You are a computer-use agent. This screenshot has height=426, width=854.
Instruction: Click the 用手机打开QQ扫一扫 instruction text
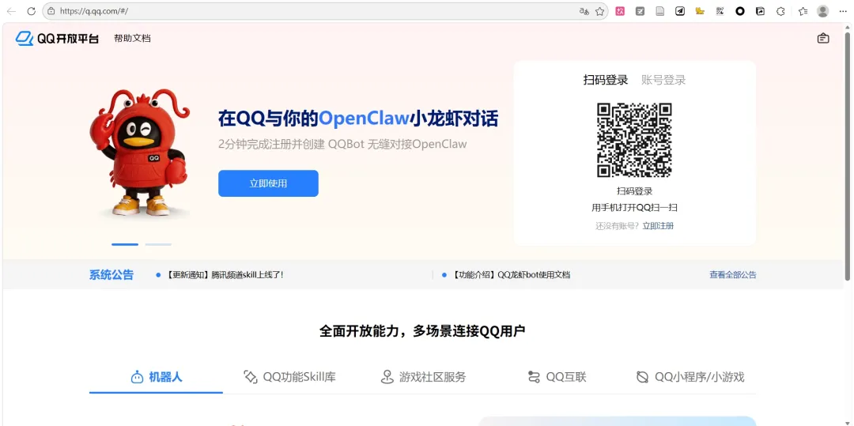(x=634, y=207)
